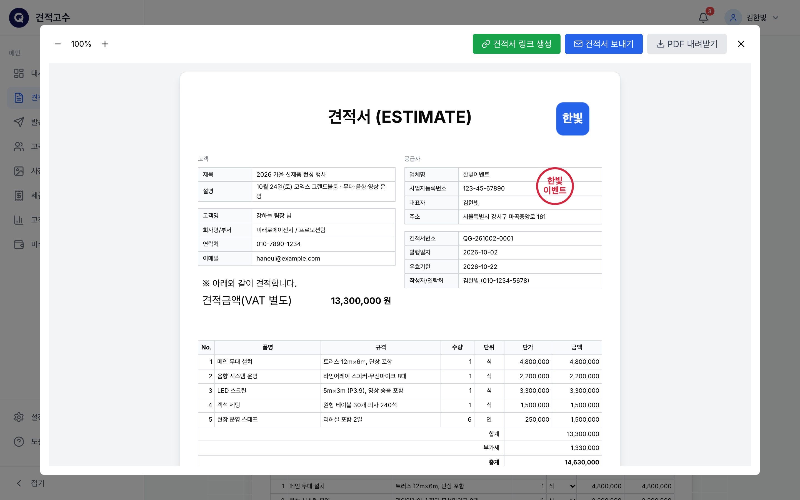This screenshot has height=500, width=800.
Task: Click the 메인 무대 설치 row in preview
Action: pos(400,362)
